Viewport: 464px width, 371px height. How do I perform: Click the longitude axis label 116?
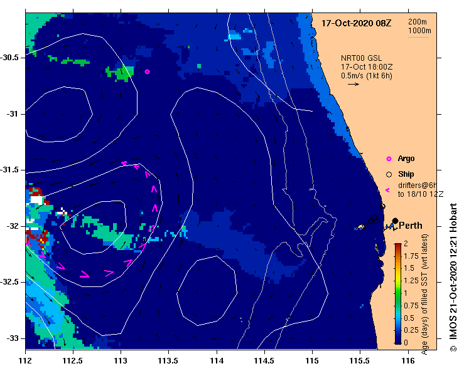(409, 361)
